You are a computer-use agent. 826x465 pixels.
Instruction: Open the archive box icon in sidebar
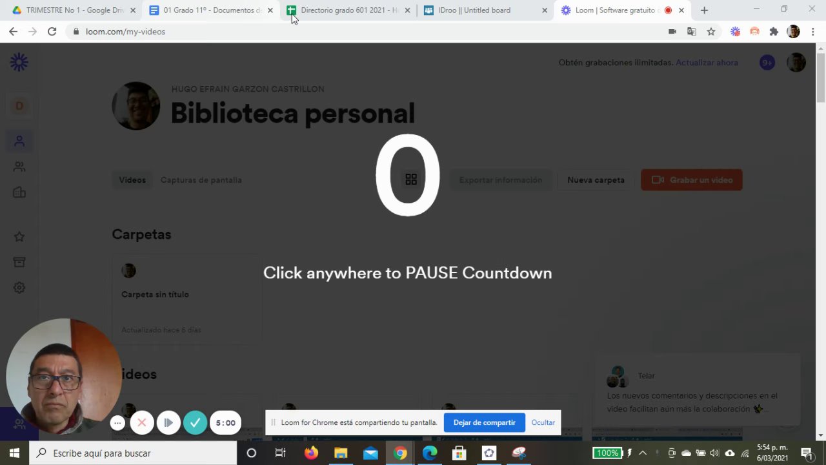19,262
